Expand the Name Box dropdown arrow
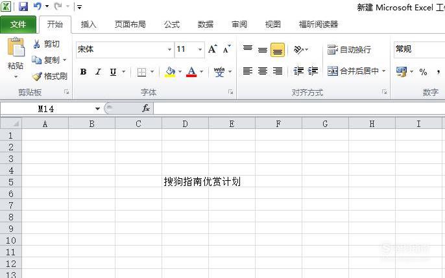Screen dimensions: 445x278 click(97, 109)
